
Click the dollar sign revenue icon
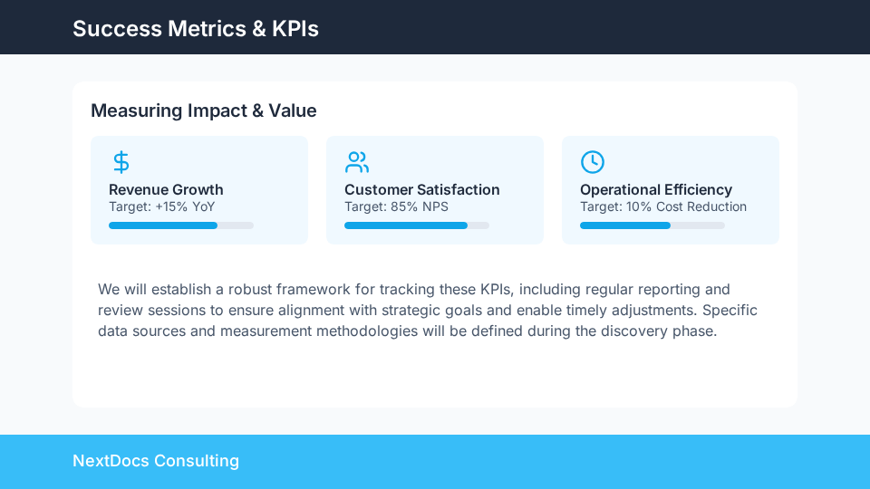(x=121, y=162)
